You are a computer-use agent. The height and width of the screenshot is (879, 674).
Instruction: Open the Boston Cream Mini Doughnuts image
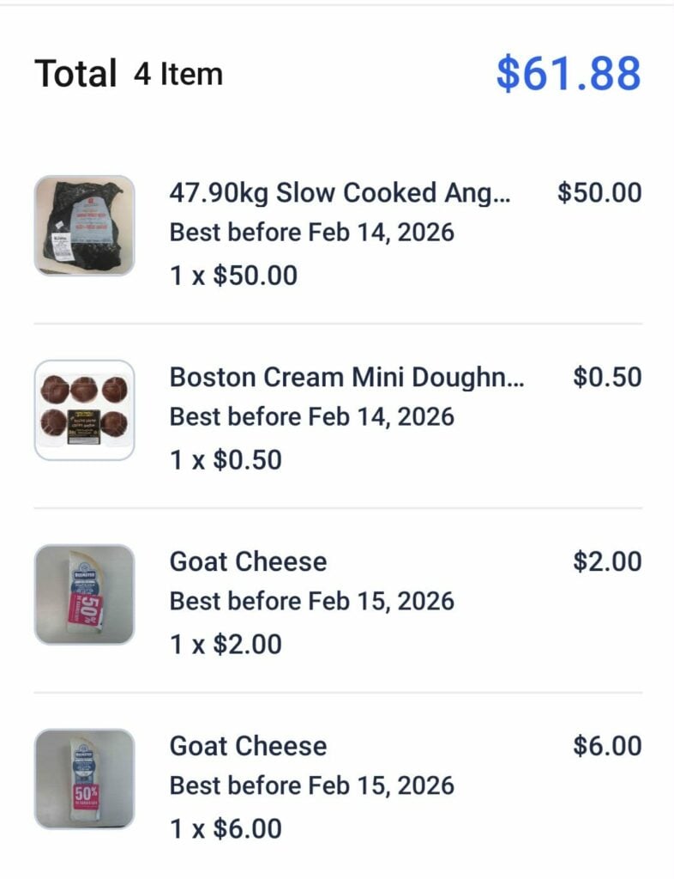click(84, 409)
